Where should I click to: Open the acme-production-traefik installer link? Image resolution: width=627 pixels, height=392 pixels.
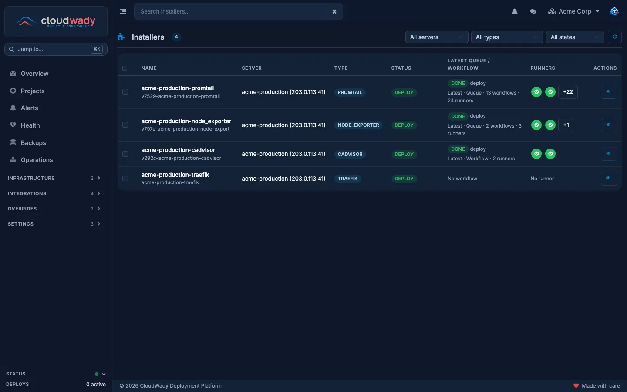click(175, 175)
